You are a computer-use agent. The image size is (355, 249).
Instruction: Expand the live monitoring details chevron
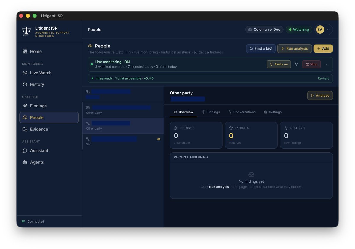[327, 64]
